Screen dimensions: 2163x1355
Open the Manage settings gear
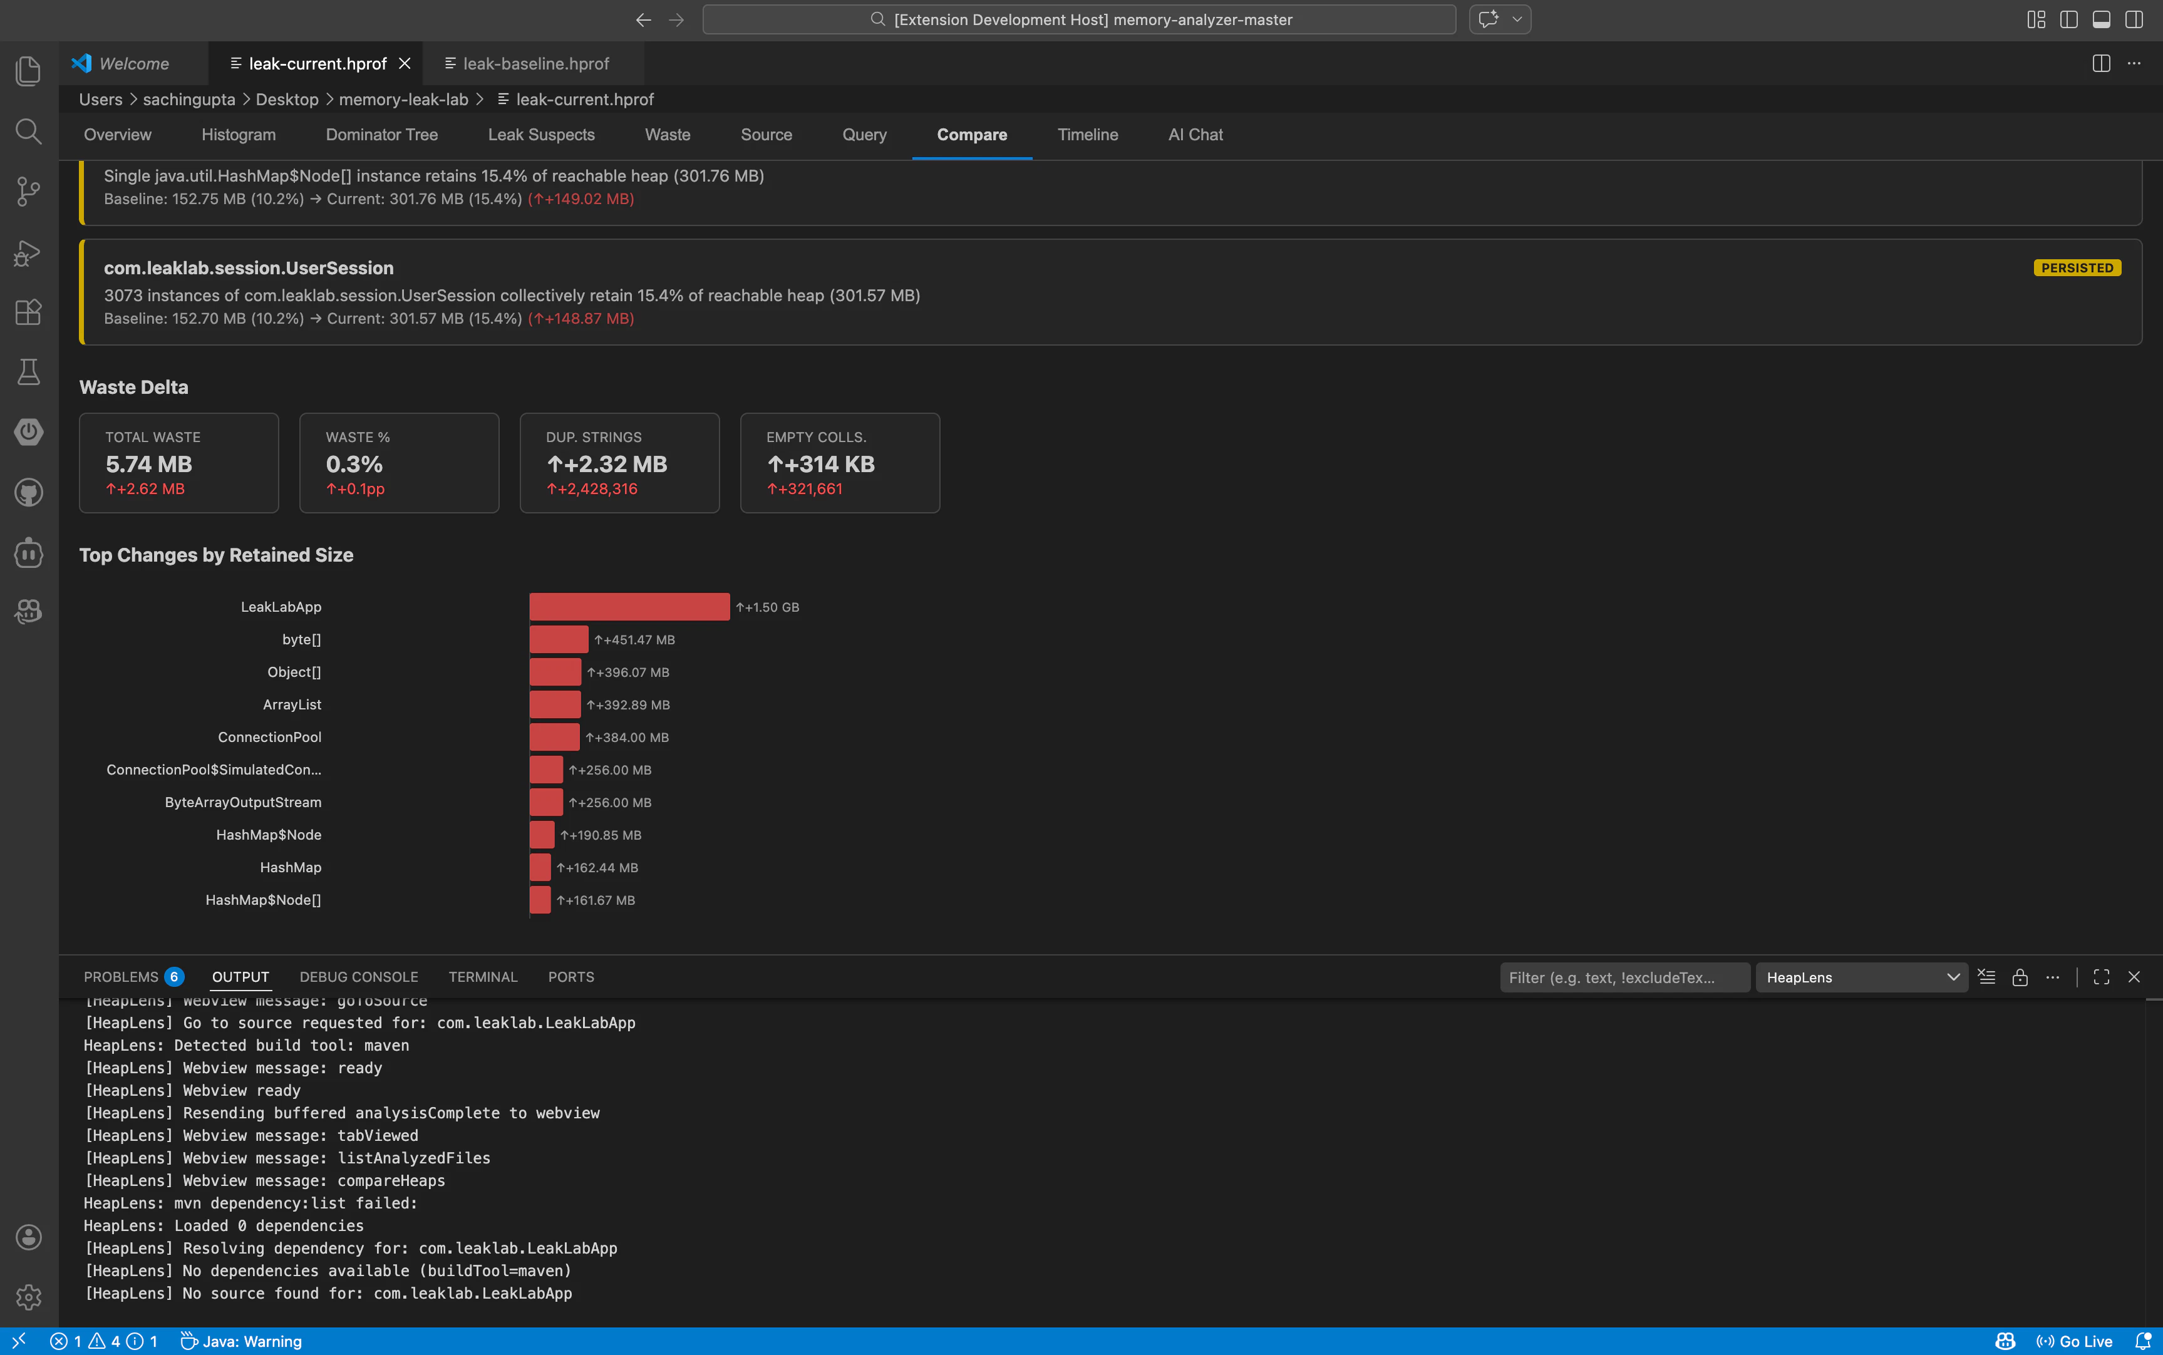click(28, 1297)
